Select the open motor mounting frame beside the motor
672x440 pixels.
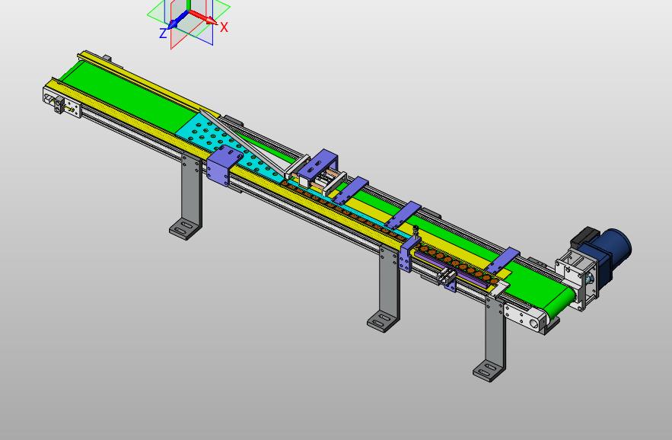575,277
